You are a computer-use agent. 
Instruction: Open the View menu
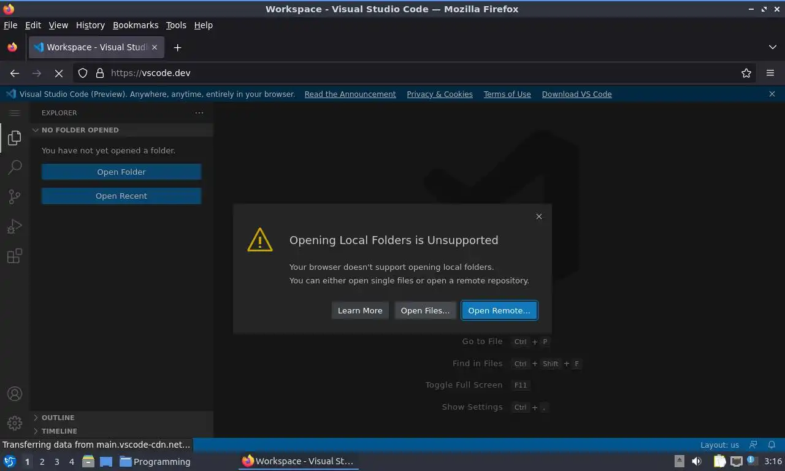[x=58, y=25]
